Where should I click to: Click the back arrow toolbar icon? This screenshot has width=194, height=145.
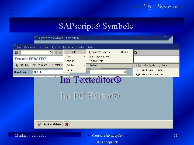[x=56, y=52]
